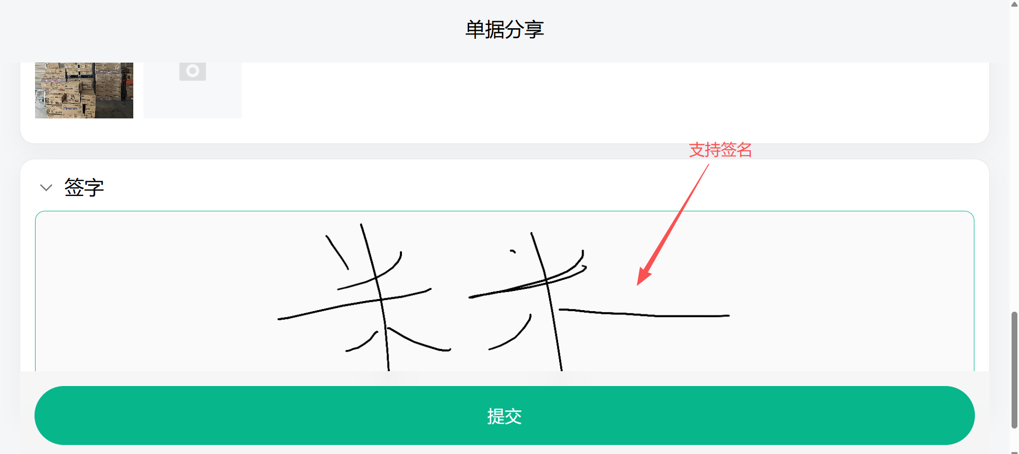Click the red arrow head annotation

644,276
